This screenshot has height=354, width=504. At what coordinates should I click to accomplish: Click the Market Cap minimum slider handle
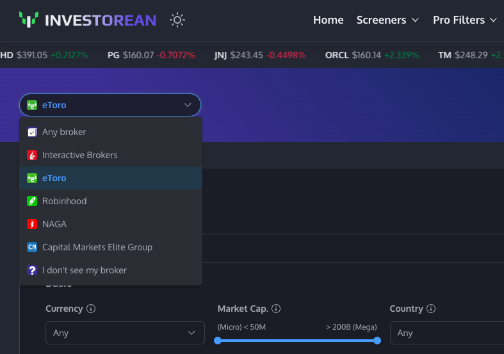(218, 341)
